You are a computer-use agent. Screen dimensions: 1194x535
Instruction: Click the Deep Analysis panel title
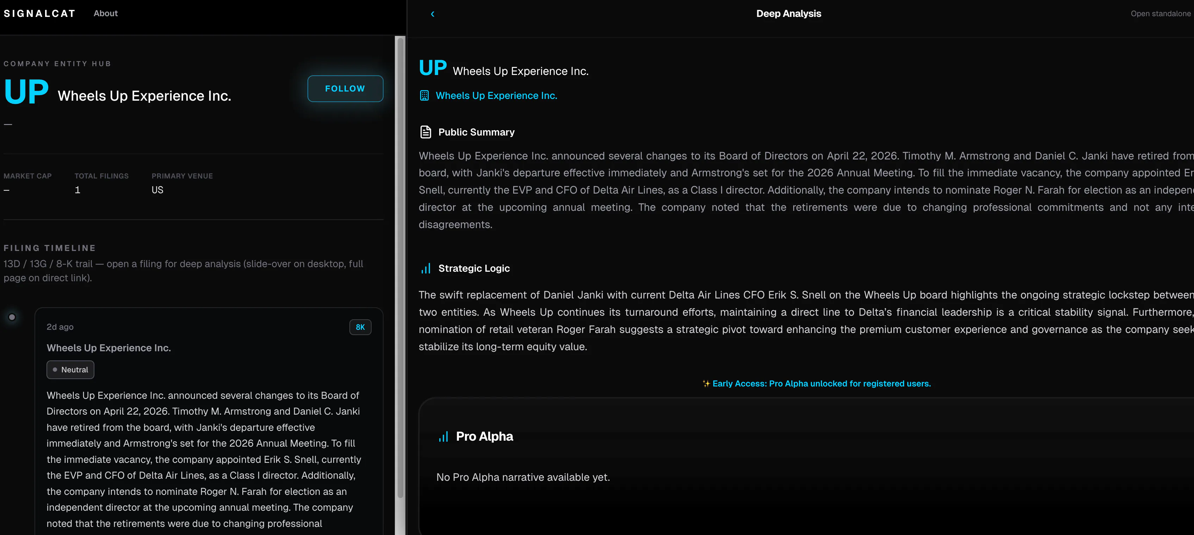tap(789, 13)
